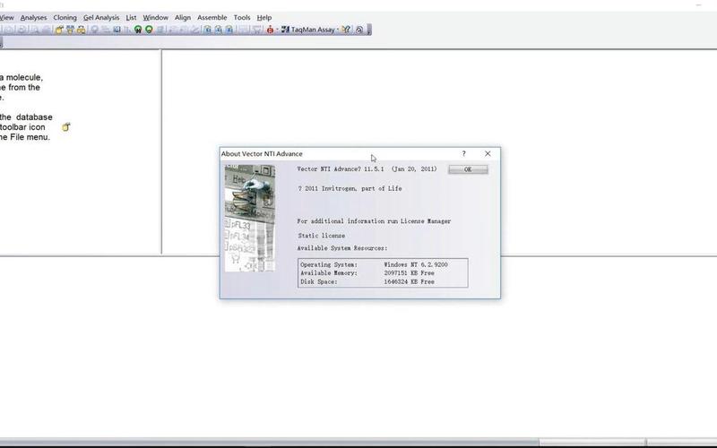Click the help pointer icon after TaqMan Assay

(x=348, y=30)
